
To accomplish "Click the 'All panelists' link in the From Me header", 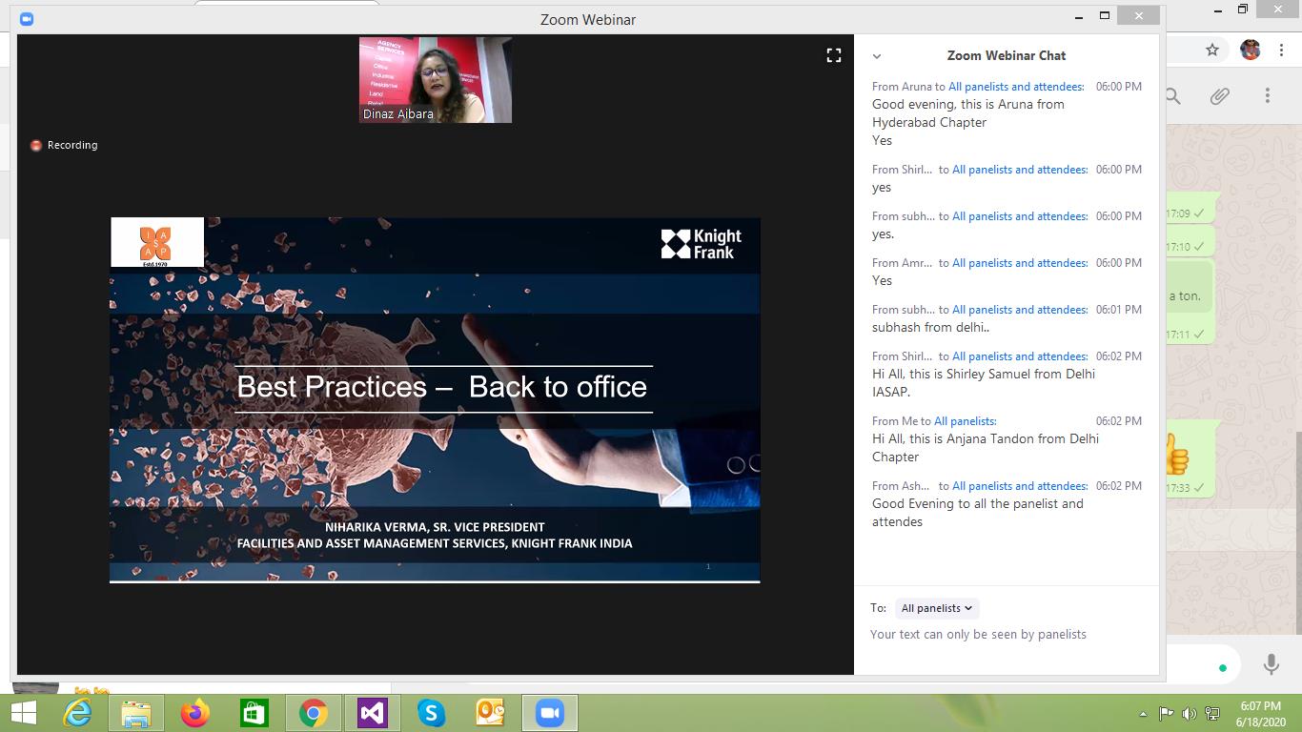I will 966,421.
